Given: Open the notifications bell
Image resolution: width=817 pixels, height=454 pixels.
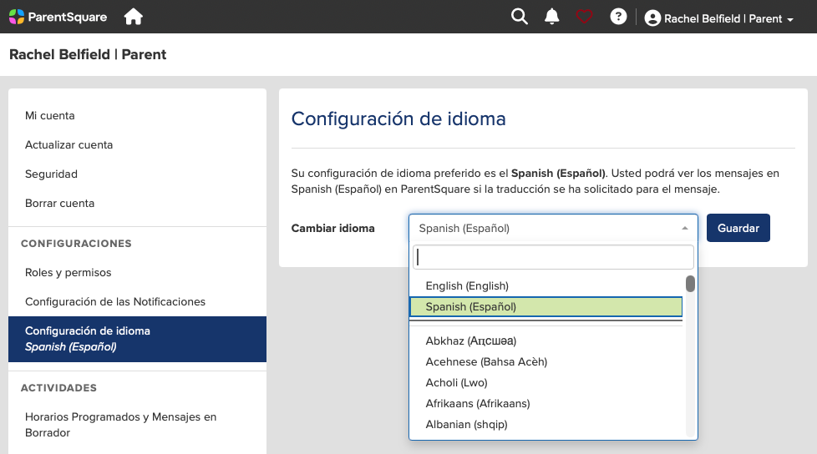Looking at the screenshot, I should coord(552,17).
